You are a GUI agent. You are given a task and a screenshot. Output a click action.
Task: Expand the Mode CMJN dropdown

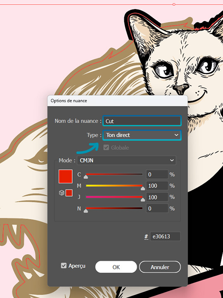click(x=126, y=161)
